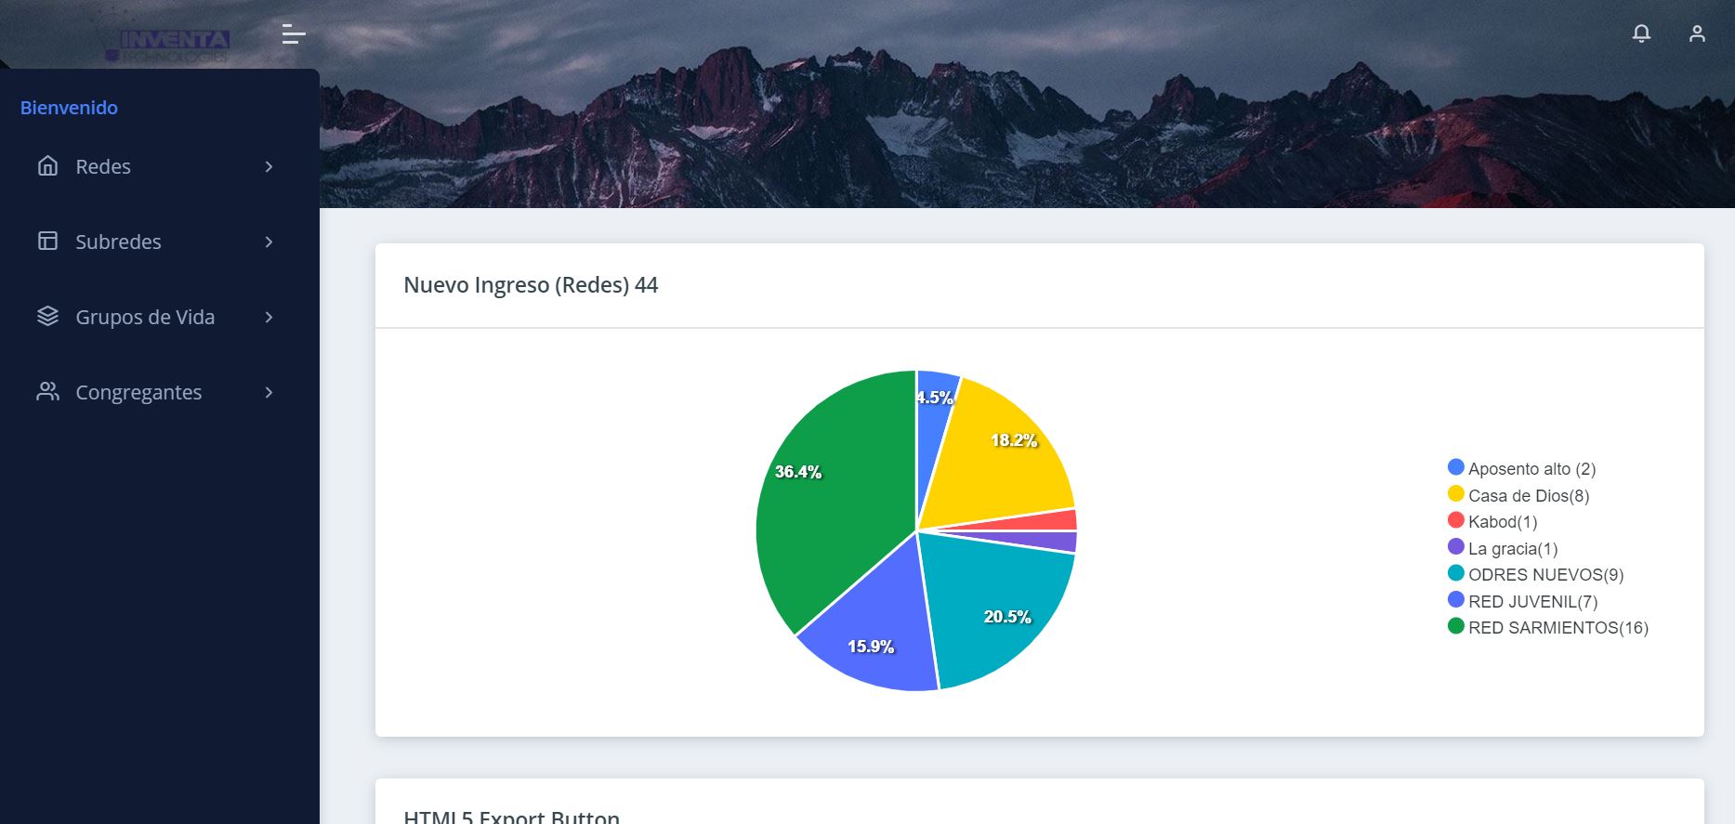
Task: Toggle the sidebar hamburger menu icon
Action: coord(294,34)
